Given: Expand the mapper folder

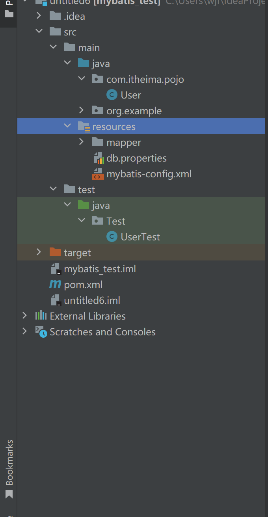Looking at the screenshot, I should (81, 142).
